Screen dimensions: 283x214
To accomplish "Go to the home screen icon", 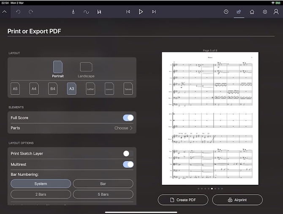I will [x=252, y=12].
